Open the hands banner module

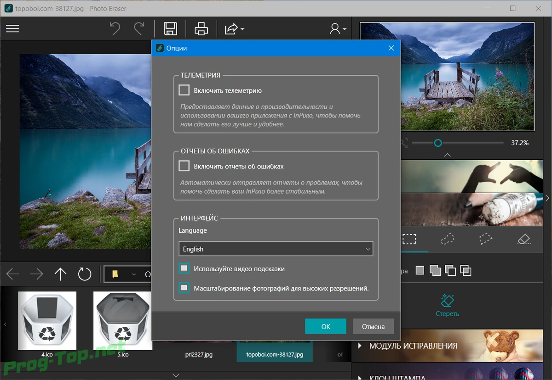pos(471,176)
